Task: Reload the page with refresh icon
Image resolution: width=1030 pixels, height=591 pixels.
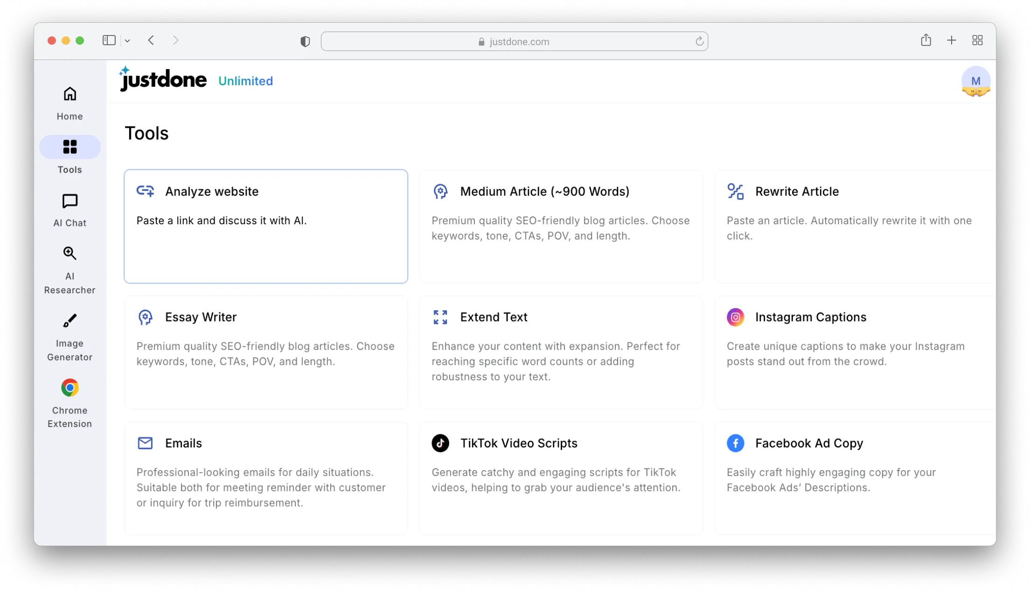Action: coord(699,41)
